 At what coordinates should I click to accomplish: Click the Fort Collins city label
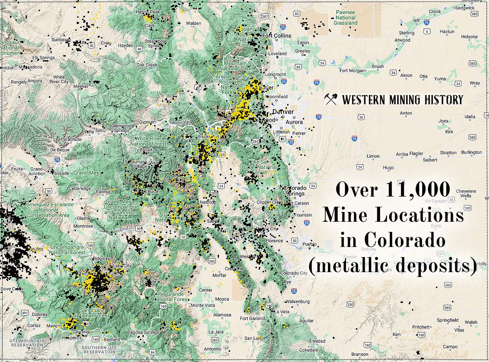pyautogui.click(x=277, y=36)
